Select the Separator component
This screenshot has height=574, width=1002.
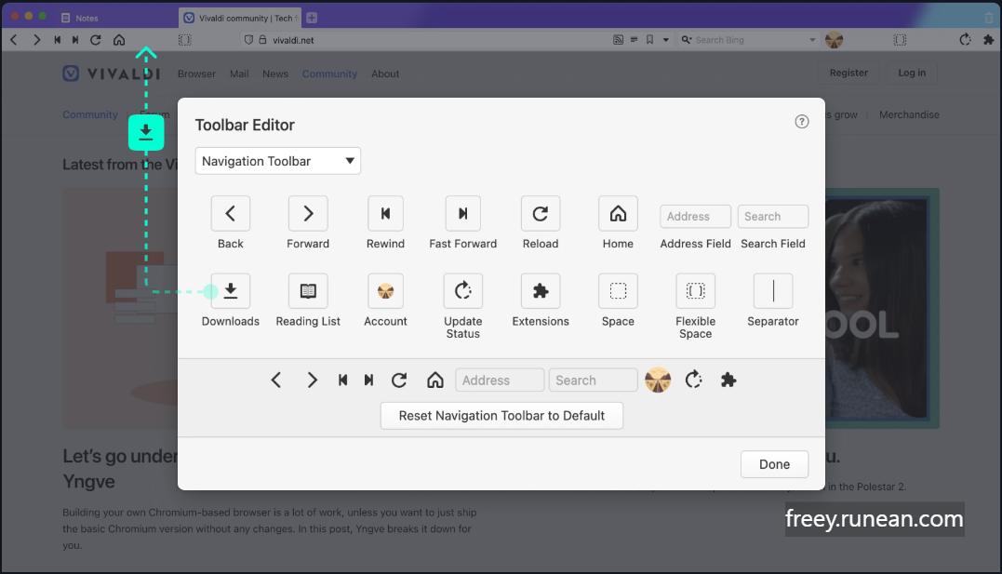click(773, 291)
